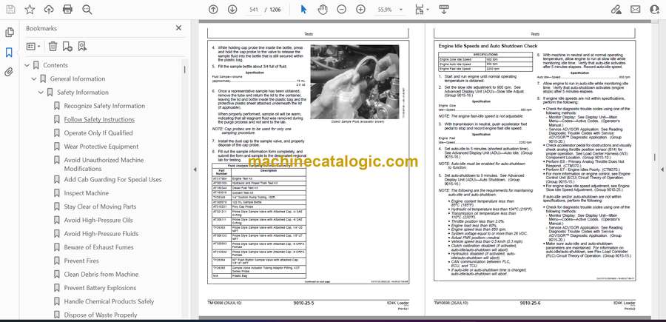Collapse the left navigation pane arrow
Image resolution: width=666 pixels, height=322 pixels.
point(195,170)
